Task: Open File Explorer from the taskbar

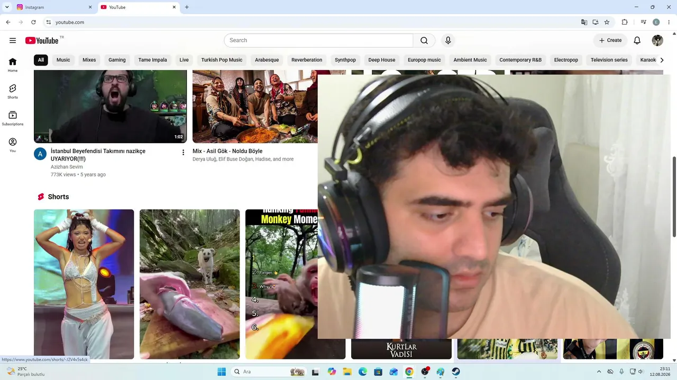Action: 347,372
